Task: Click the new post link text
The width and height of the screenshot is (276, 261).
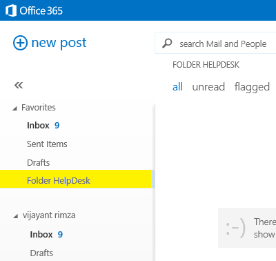Action: tap(59, 43)
